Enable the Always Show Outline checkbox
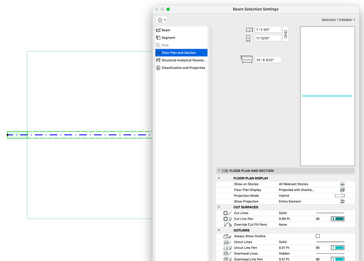364x261 pixels. [x=318, y=236]
